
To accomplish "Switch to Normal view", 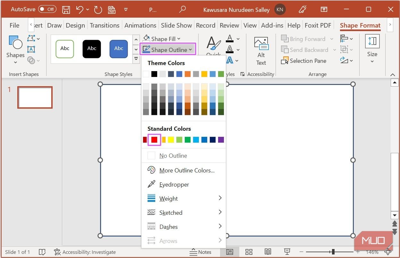I will pyautogui.click(x=230, y=252).
